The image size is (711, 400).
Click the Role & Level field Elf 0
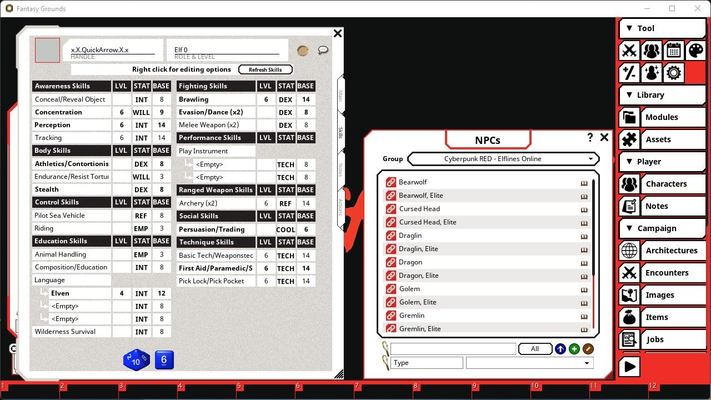point(227,50)
